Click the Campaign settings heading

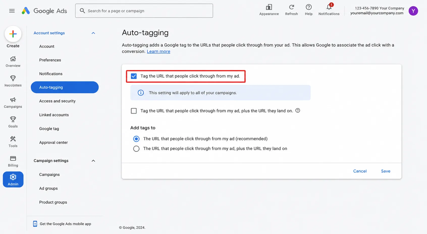pos(51,161)
